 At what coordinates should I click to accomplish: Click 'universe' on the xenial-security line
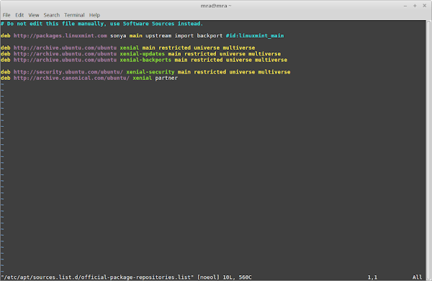point(242,72)
